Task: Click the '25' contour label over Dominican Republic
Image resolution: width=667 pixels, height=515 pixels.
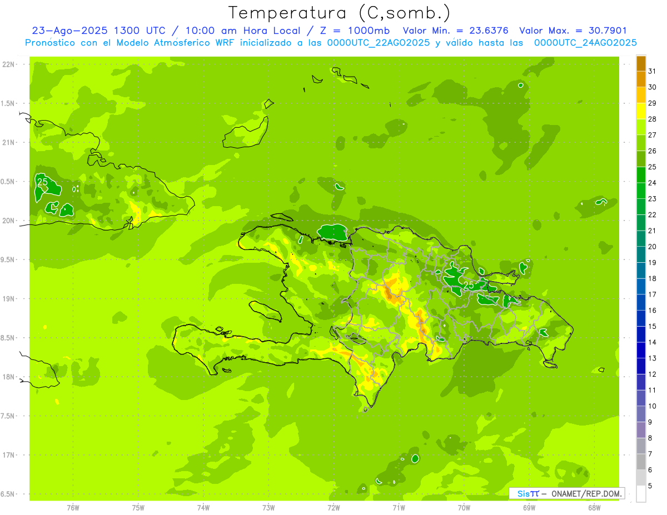Action: tap(469, 284)
